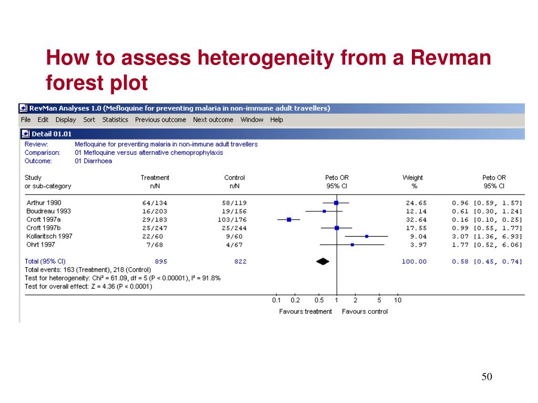The image size is (538, 403).
Task: Click the Control n/N column header
Action: coord(234,182)
